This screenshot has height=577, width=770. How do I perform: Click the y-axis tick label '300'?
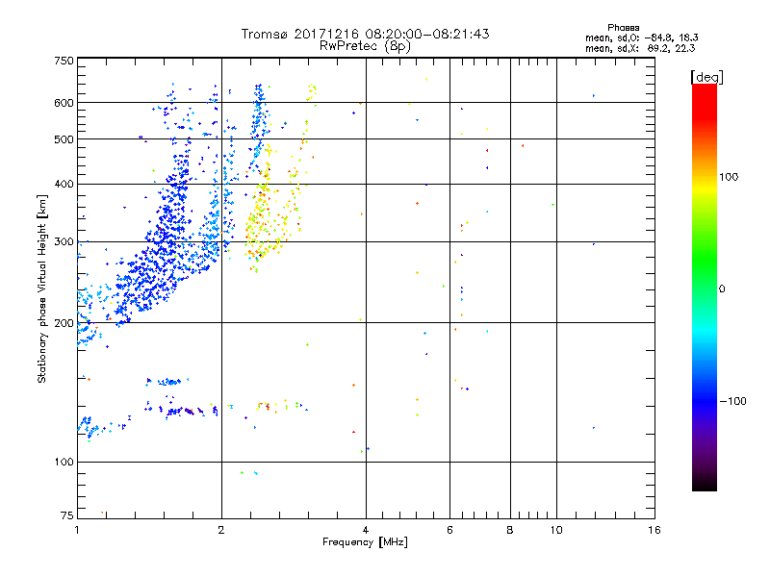click(64, 242)
